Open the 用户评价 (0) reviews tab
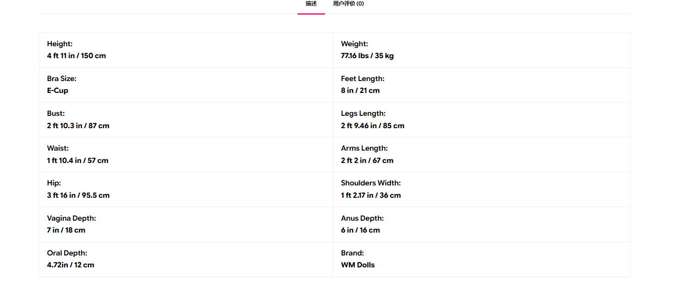The image size is (693, 293). click(348, 4)
